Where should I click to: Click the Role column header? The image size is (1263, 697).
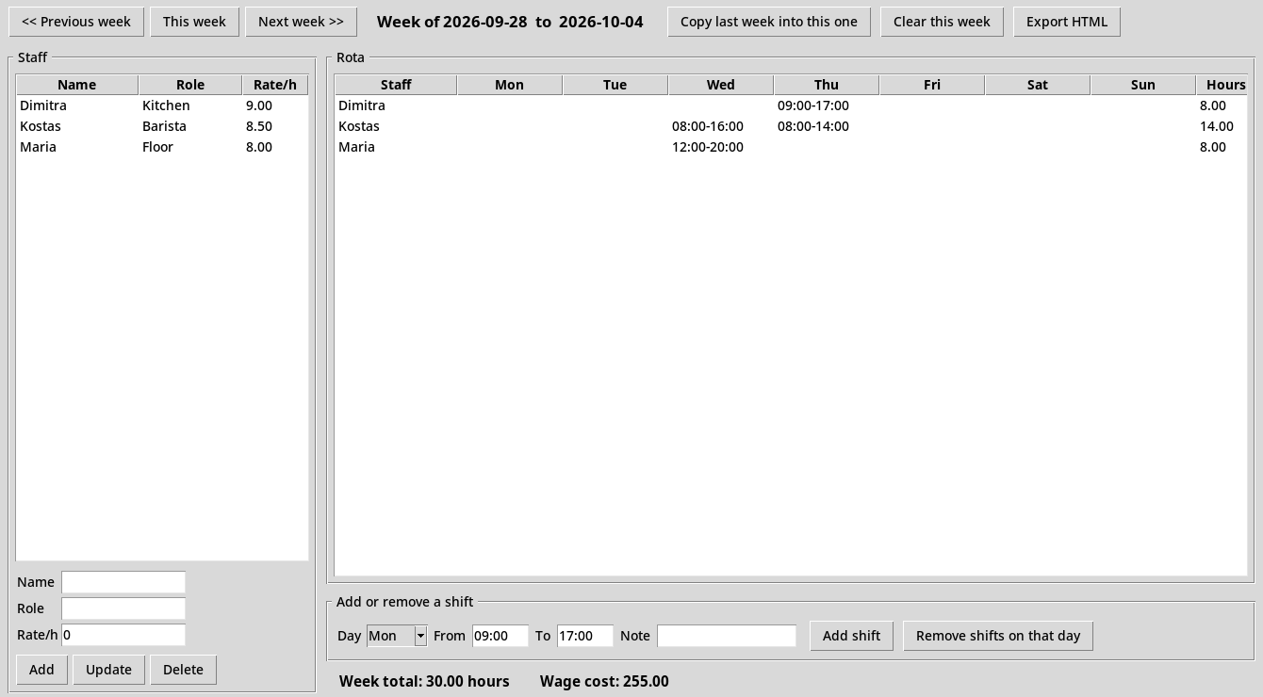(x=190, y=85)
